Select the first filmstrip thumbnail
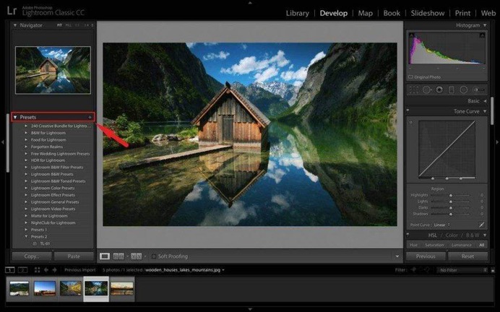 click(19, 288)
